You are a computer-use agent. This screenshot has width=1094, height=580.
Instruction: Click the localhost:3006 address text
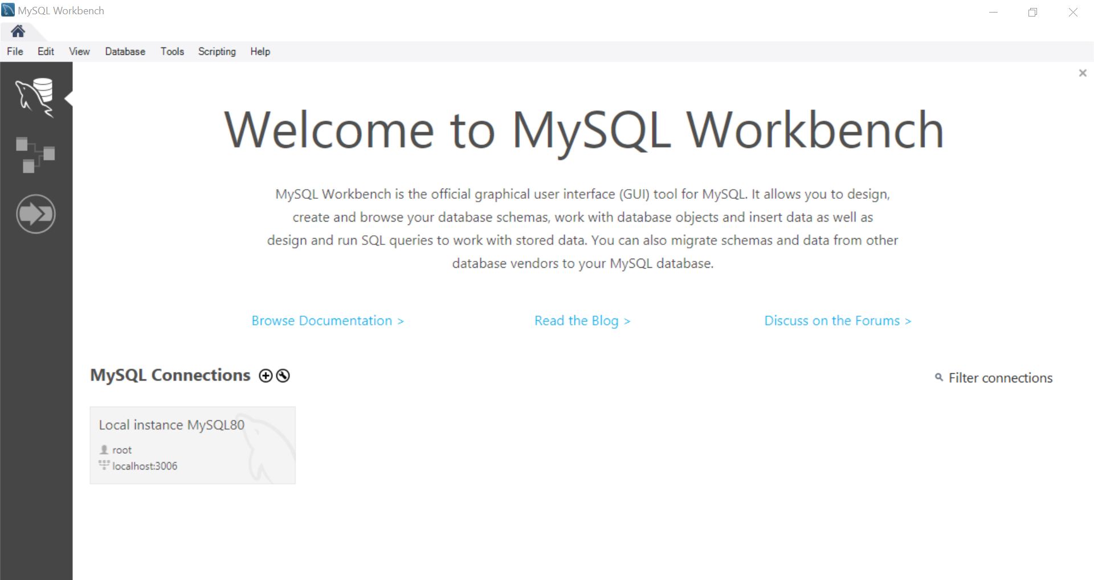click(x=145, y=466)
